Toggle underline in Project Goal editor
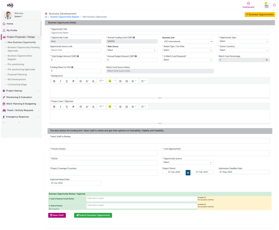This screenshot has height=230, width=279. 67,107
